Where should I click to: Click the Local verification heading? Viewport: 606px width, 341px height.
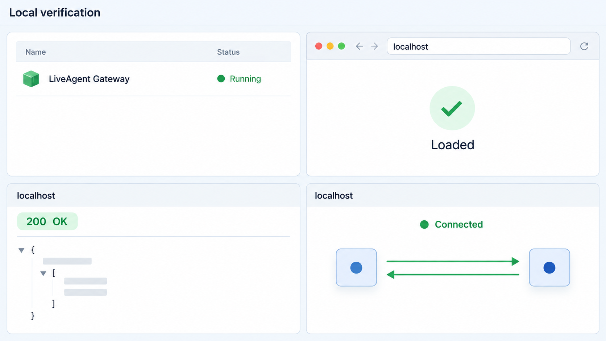55,13
